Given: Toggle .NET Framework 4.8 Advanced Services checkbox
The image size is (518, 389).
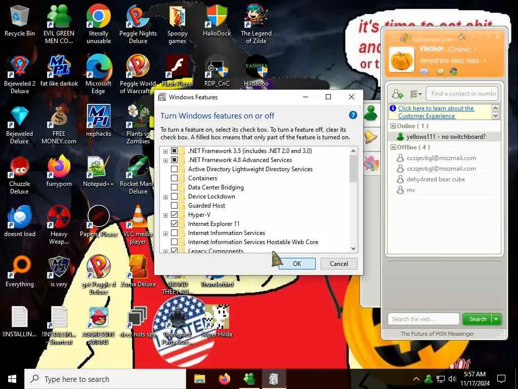Looking at the screenshot, I should point(174,160).
